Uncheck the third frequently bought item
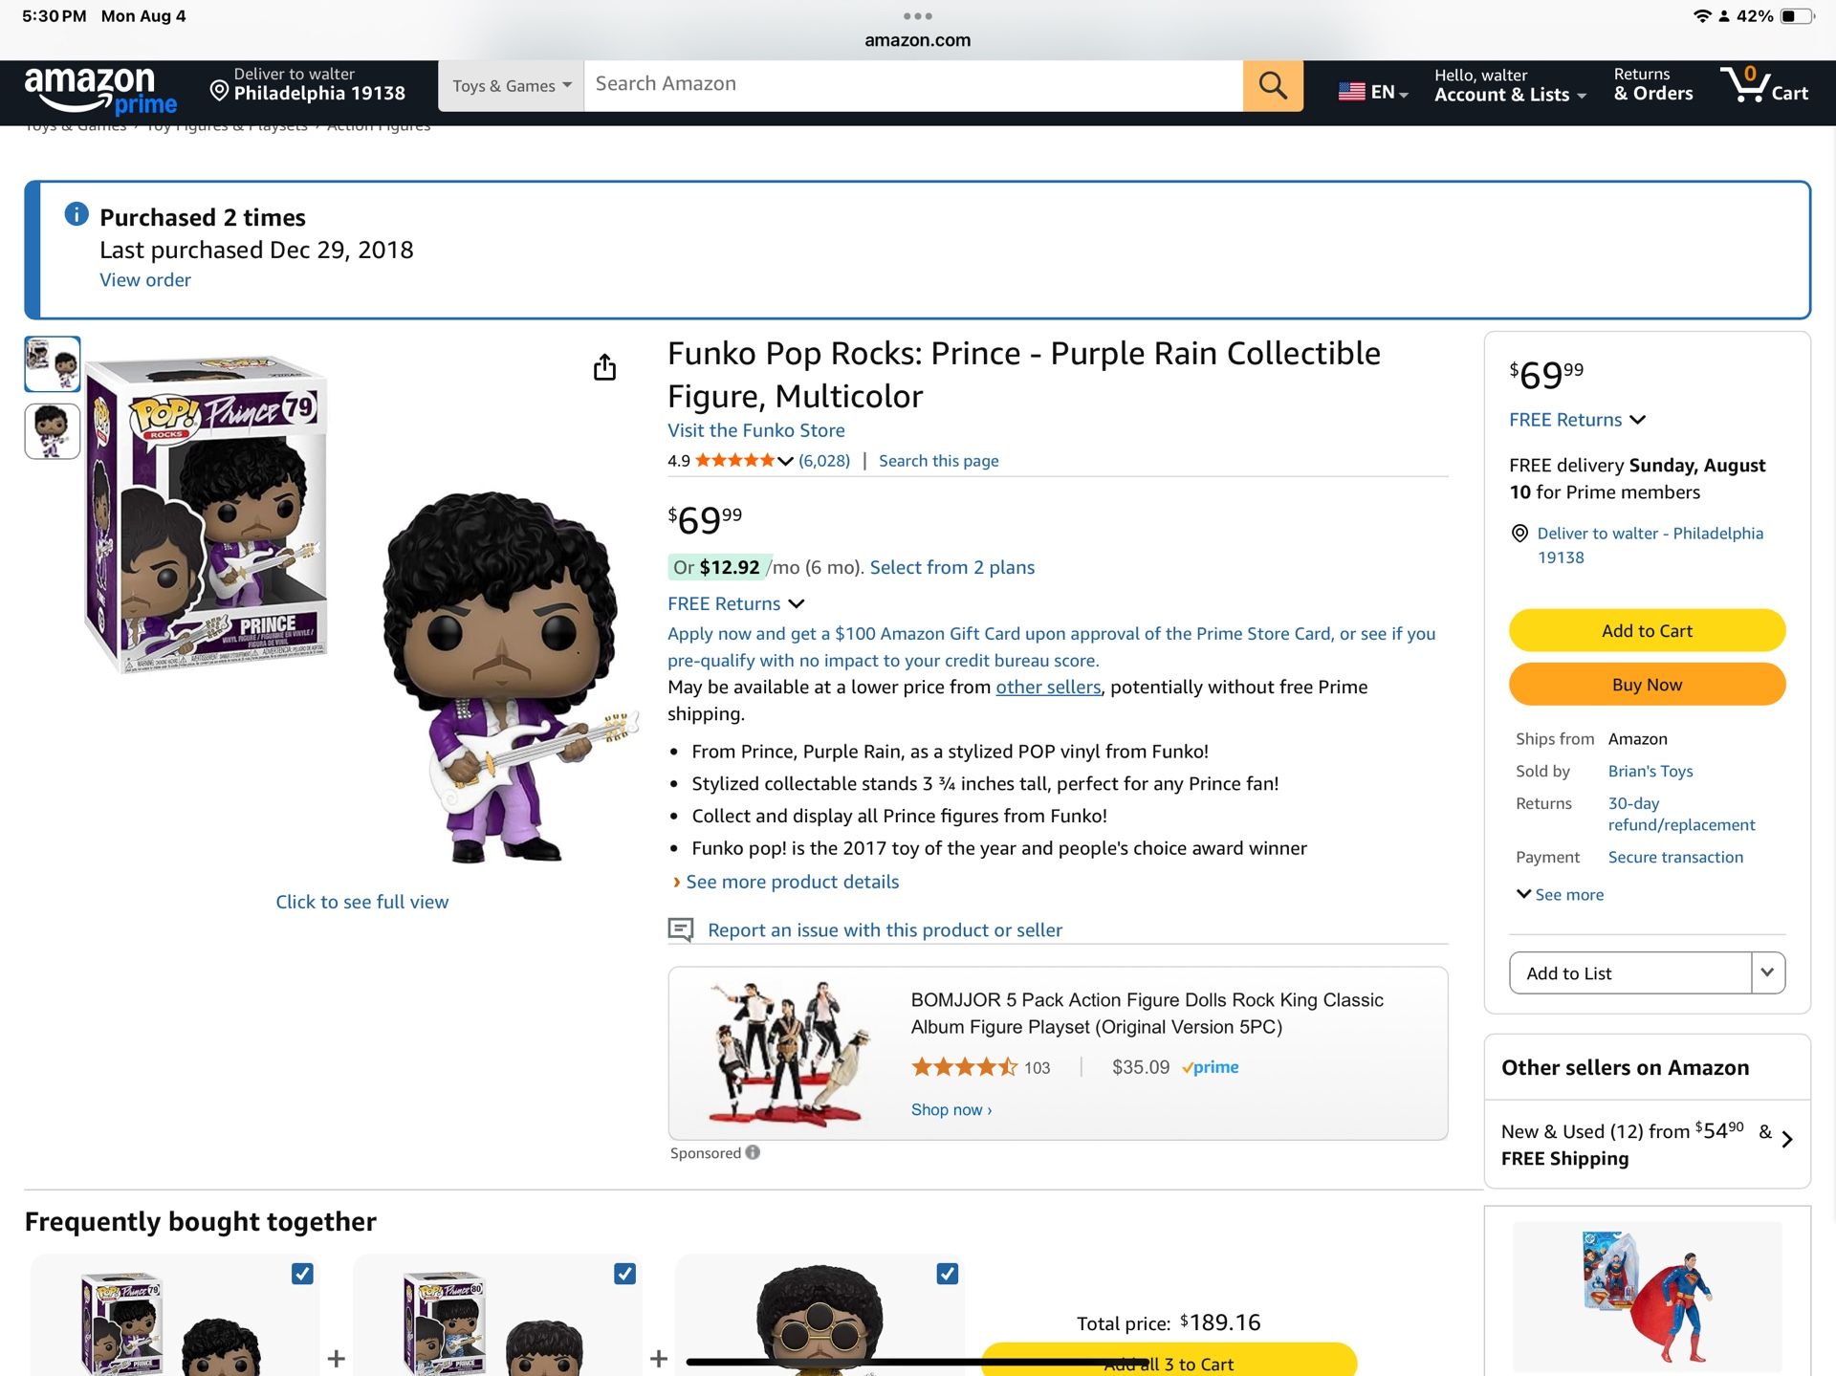This screenshot has width=1836, height=1376. pos(947,1274)
